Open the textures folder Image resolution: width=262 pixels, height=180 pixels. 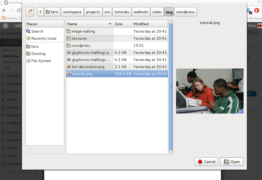point(79,38)
